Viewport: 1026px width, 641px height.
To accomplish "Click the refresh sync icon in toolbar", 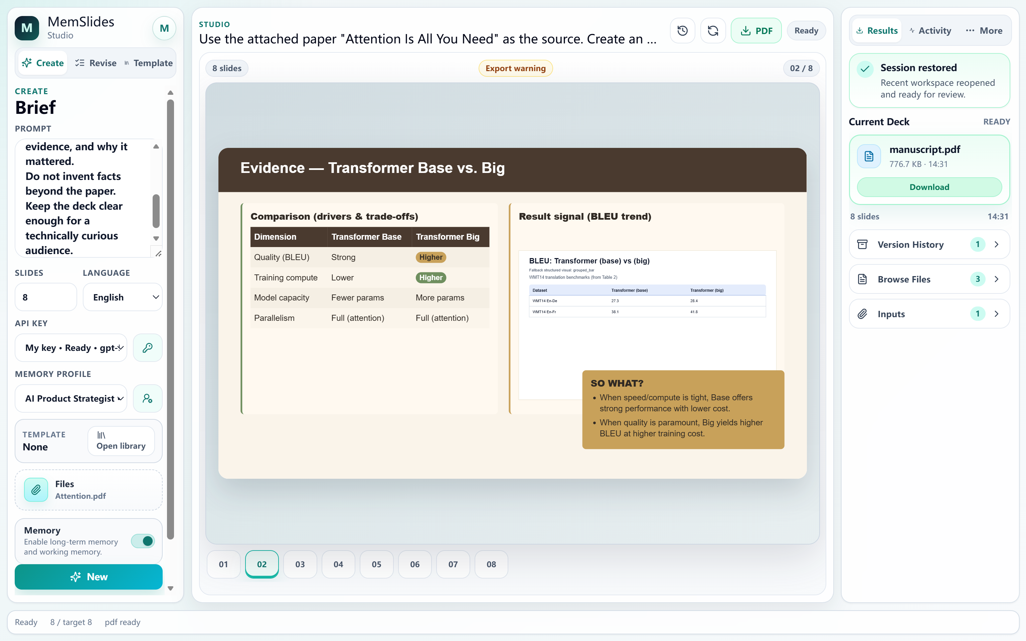I will pyautogui.click(x=713, y=30).
